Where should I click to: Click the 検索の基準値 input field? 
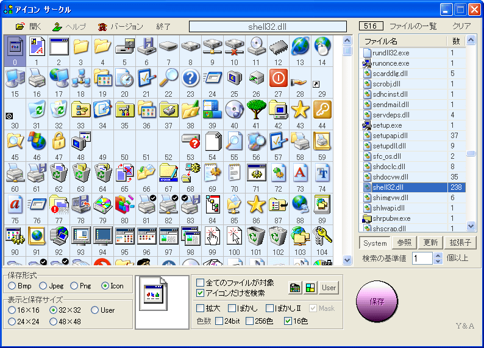(x=422, y=258)
